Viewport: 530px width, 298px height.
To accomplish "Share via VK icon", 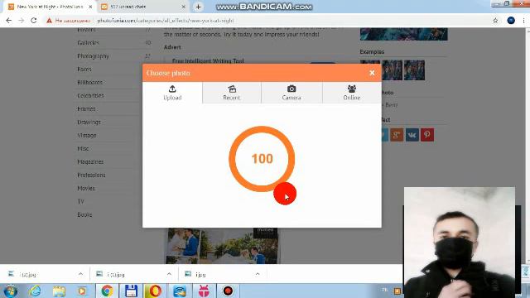I will pyautogui.click(x=412, y=135).
